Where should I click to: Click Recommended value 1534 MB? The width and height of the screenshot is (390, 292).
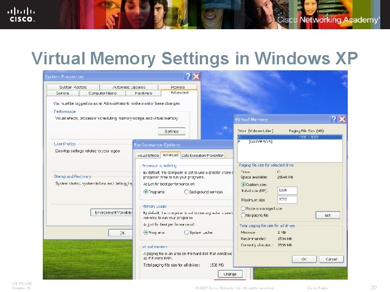pos(284,238)
